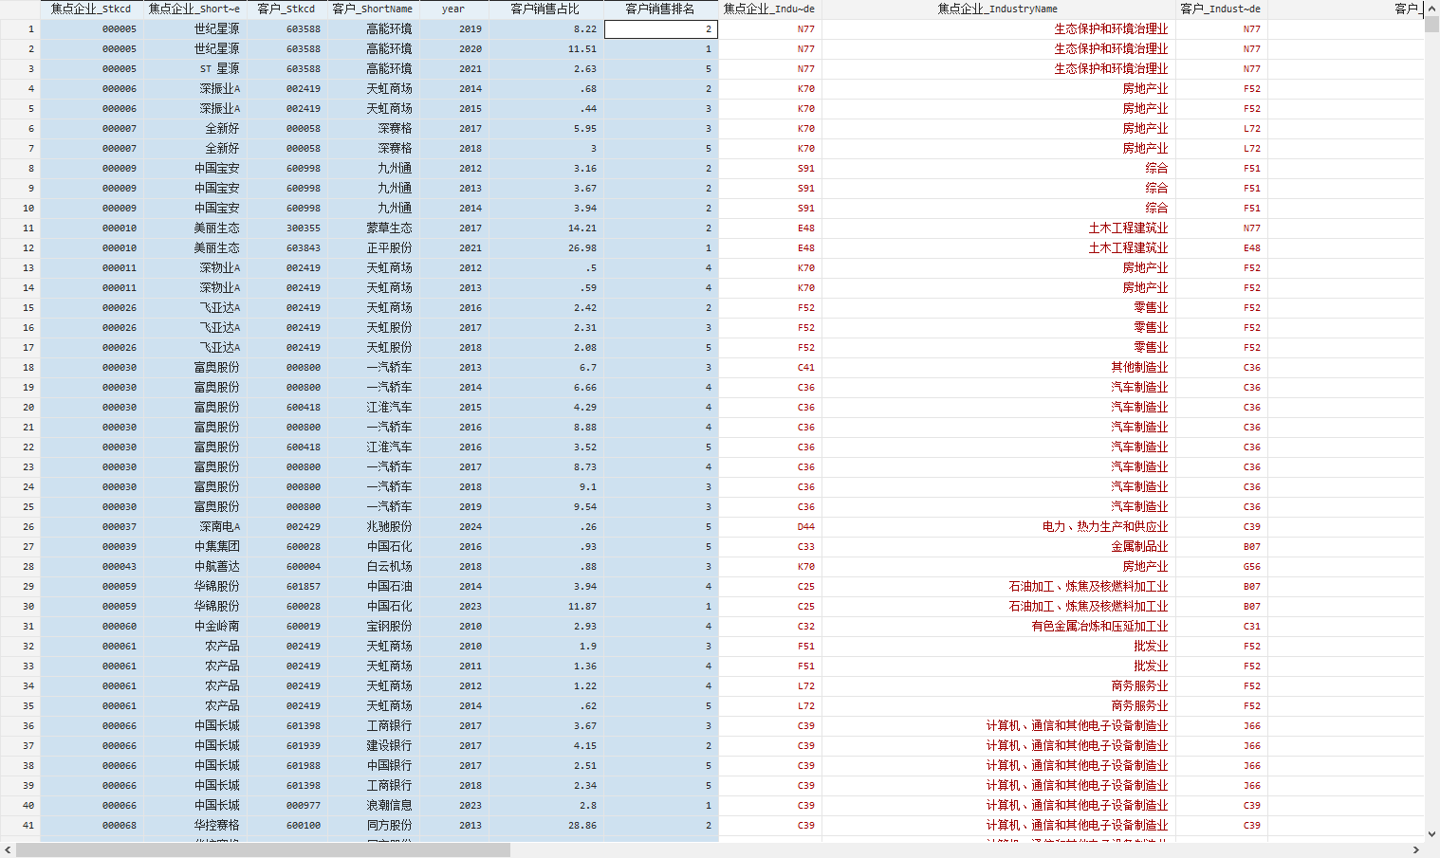
Task: Click the horizontal scrollbar left arrow
Action: [x=8, y=850]
